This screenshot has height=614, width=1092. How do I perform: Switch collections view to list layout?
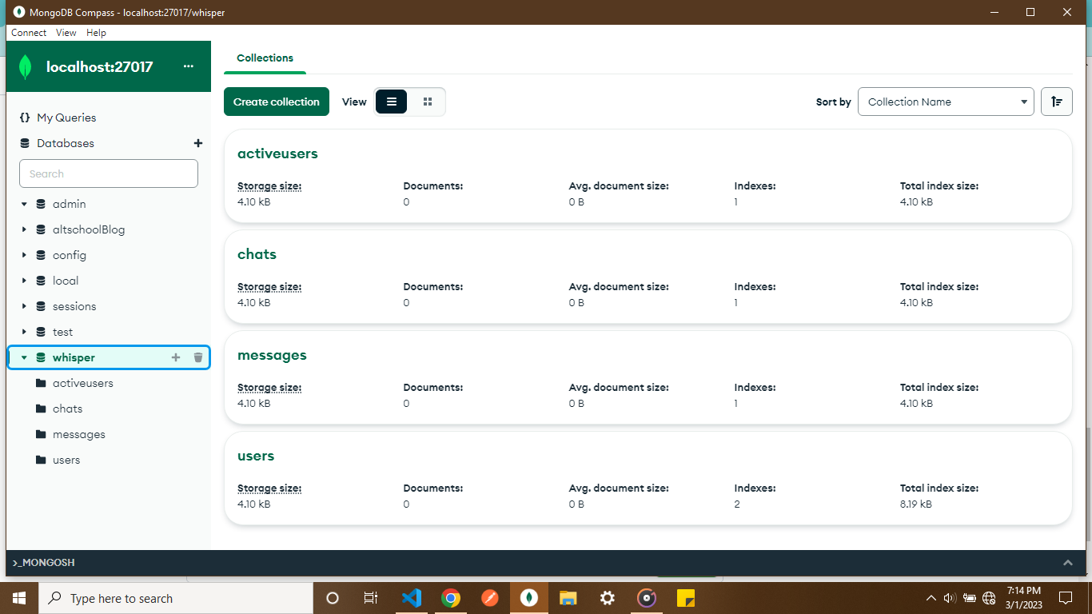pos(391,102)
